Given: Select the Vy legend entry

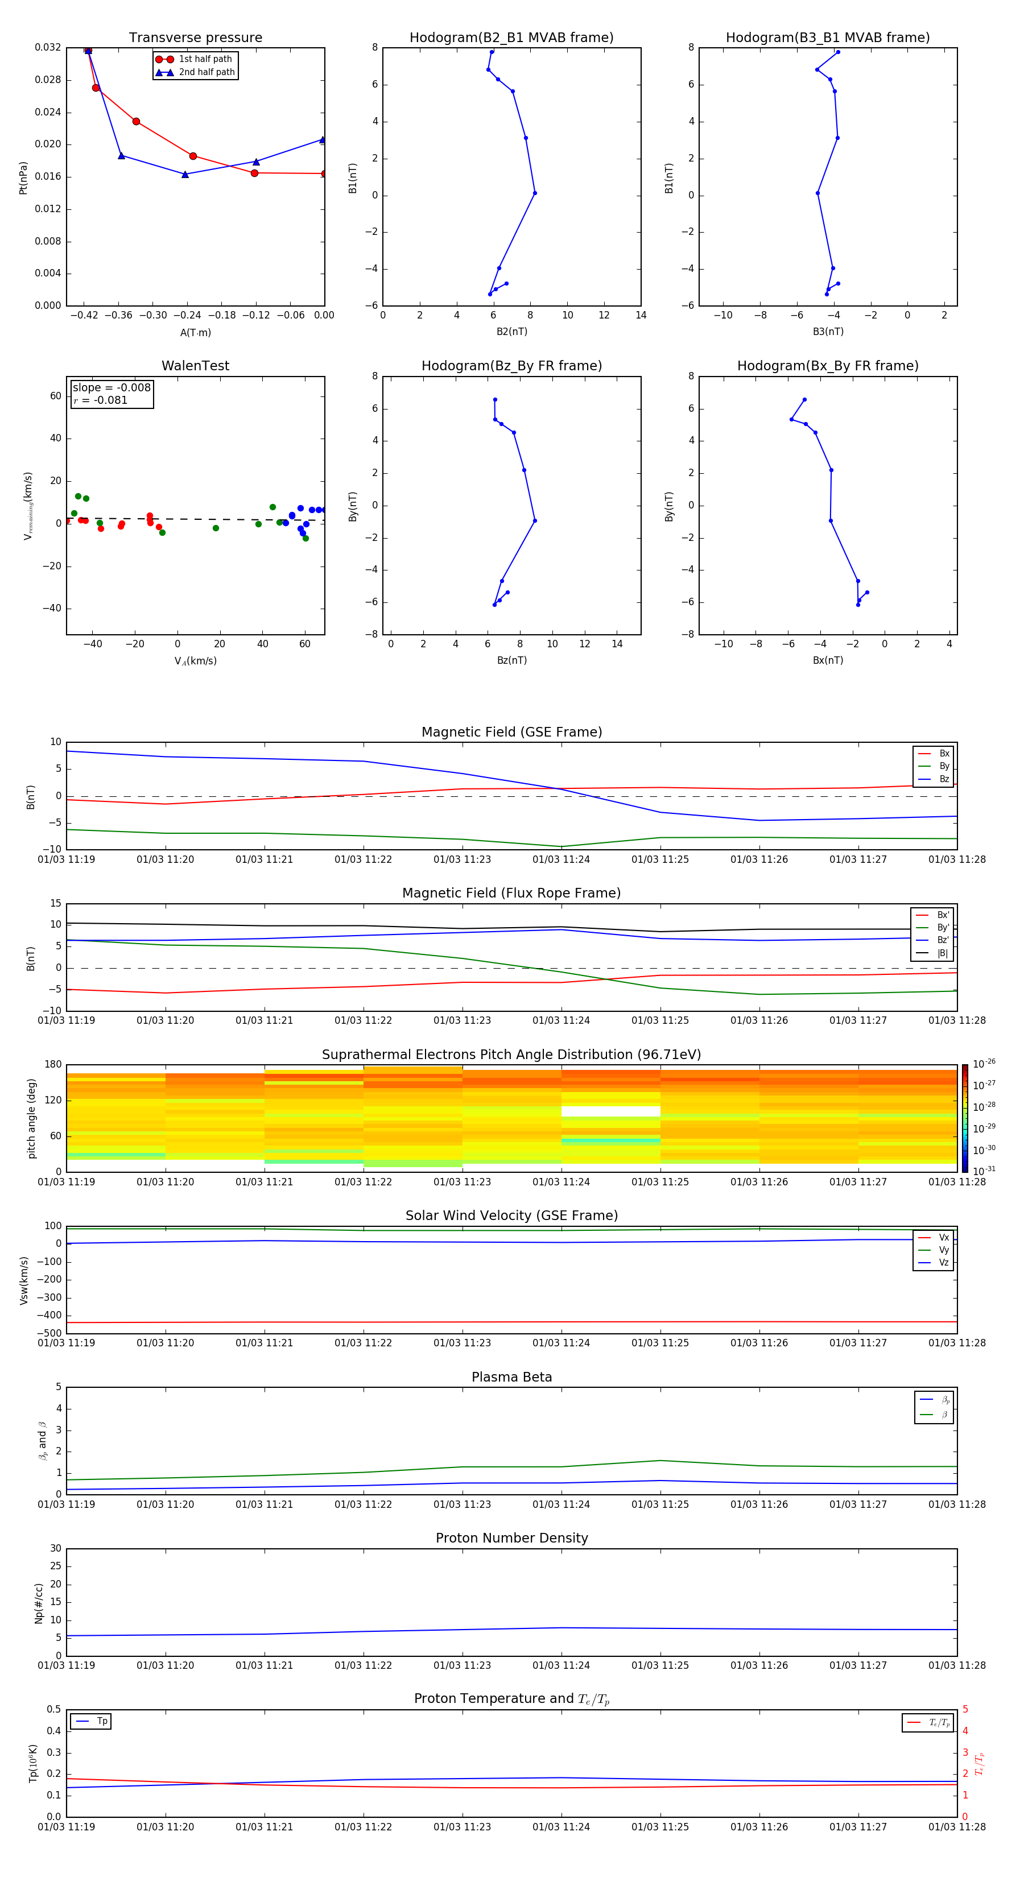Looking at the screenshot, I should click(x=934, y=1250).
